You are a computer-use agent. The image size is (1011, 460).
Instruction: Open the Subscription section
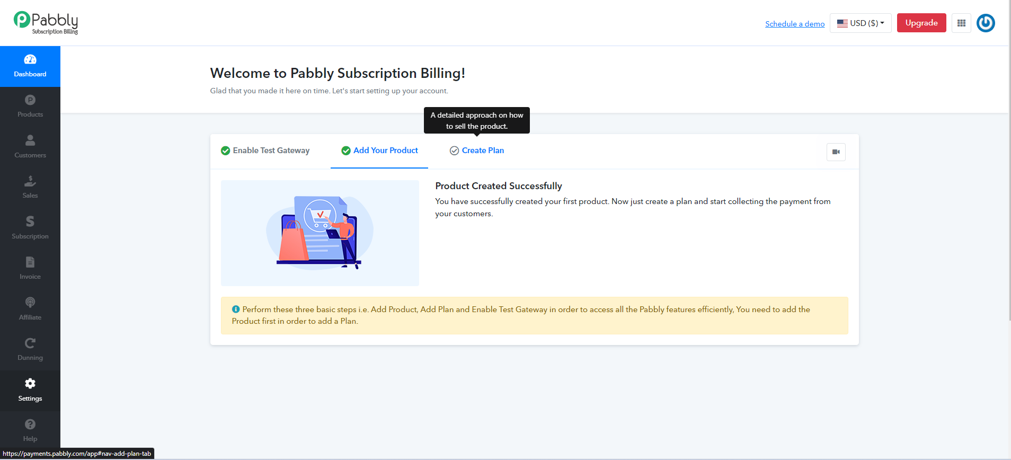[x=30, y=228]
